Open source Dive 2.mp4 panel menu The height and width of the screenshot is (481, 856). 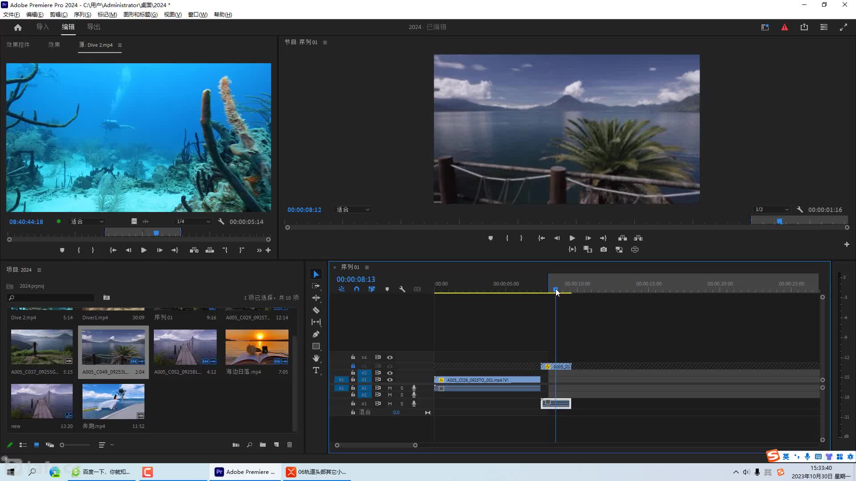pyautogui.click(x=120, y=45)
